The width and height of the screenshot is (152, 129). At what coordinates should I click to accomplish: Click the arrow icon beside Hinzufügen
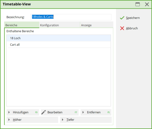coord(9,112)
